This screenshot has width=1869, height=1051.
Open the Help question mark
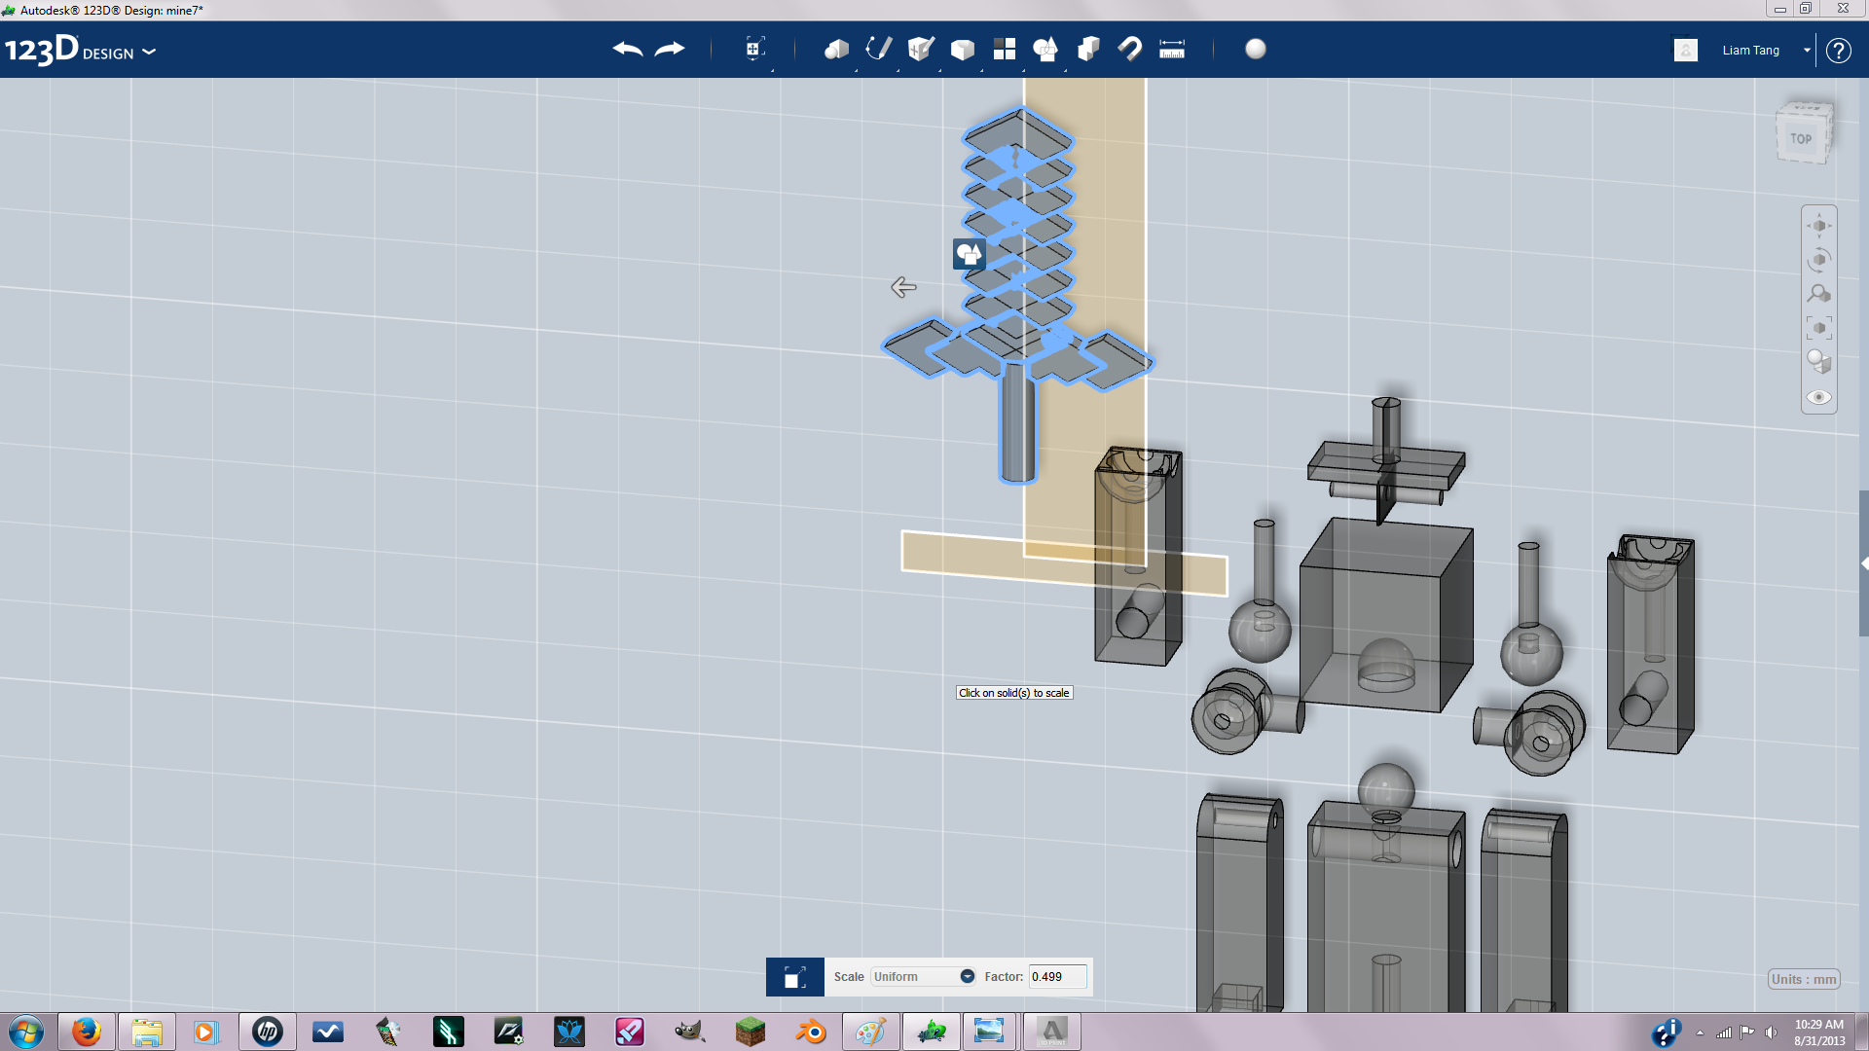(x=1838, y=51)
